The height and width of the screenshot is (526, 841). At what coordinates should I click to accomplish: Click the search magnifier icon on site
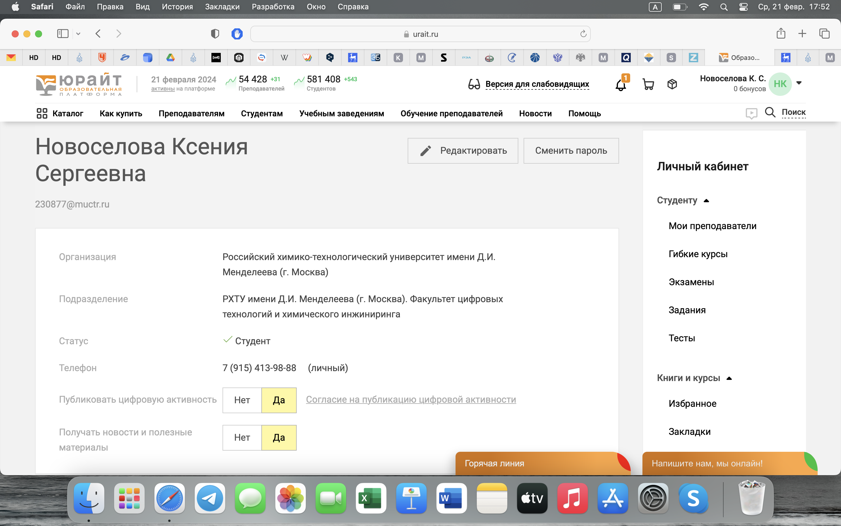click(x=770, y=113)
